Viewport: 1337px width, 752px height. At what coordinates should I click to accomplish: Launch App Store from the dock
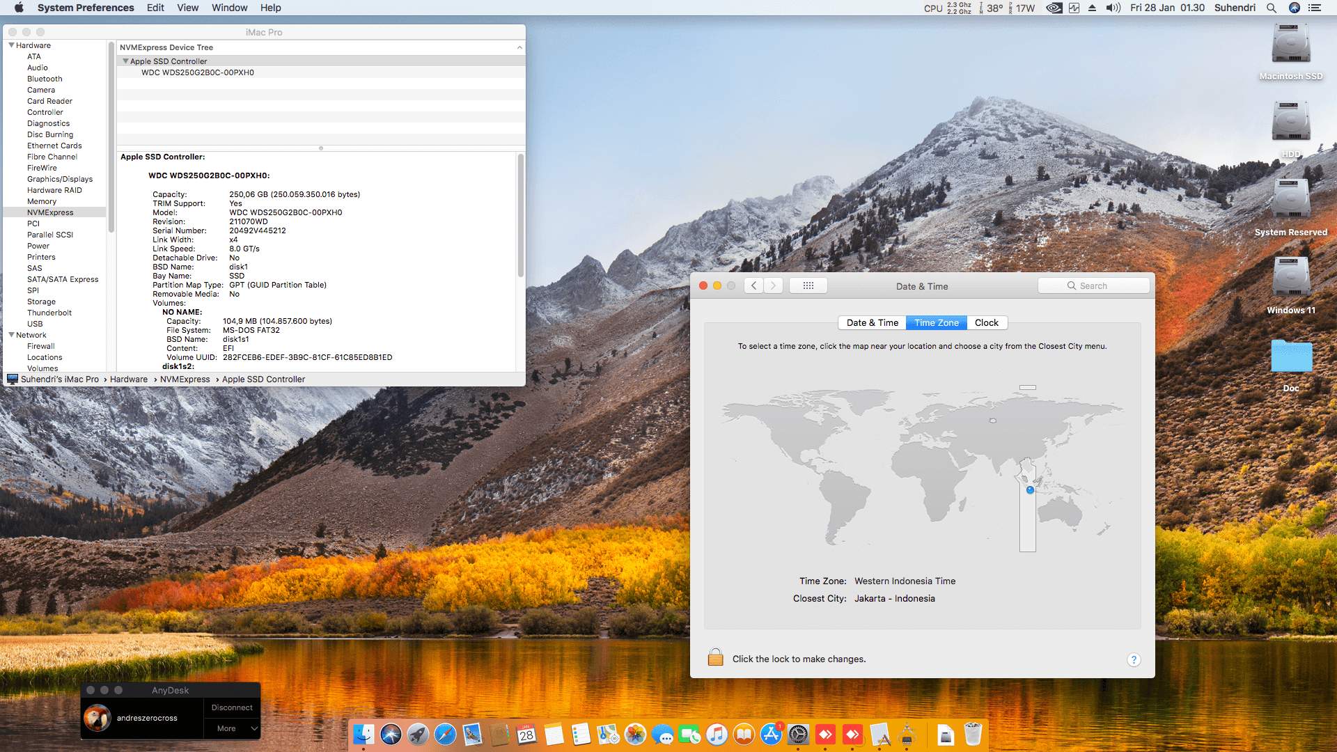click(771, 735)
